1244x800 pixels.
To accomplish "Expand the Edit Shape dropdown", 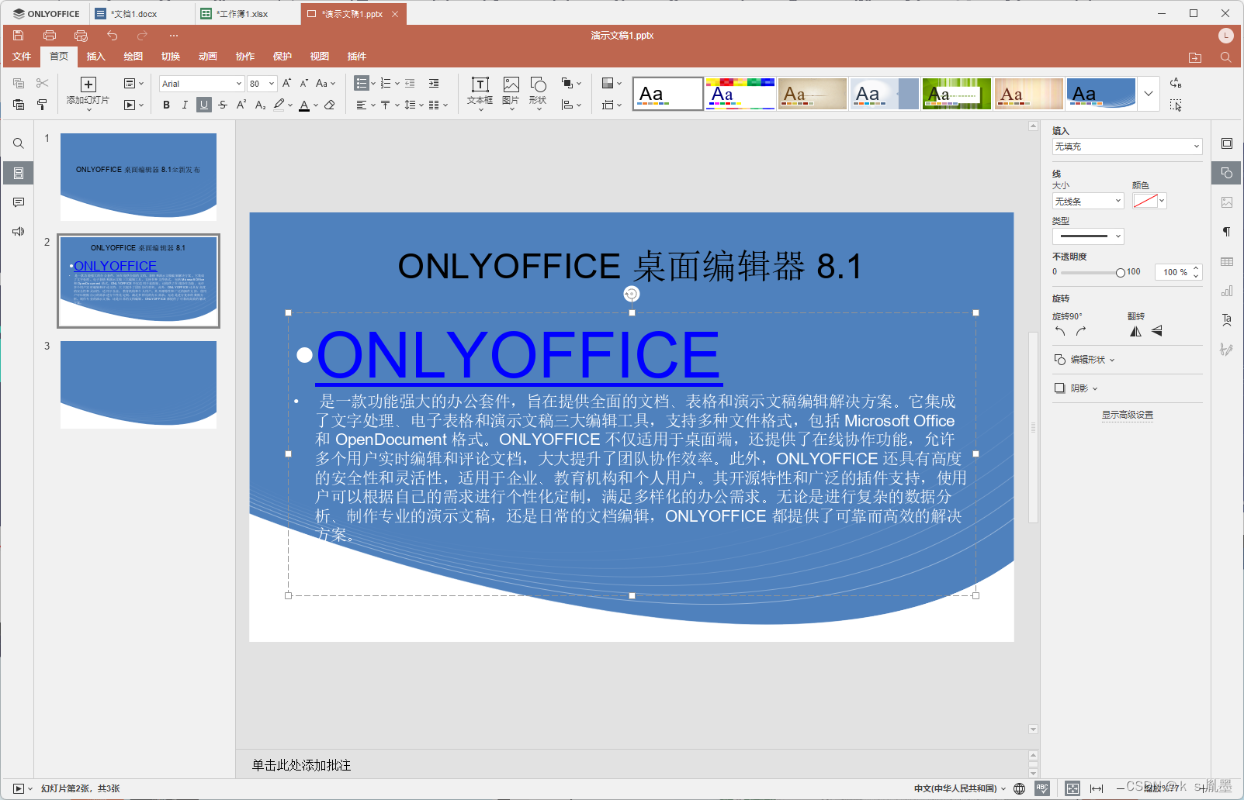I will 1085,360.
